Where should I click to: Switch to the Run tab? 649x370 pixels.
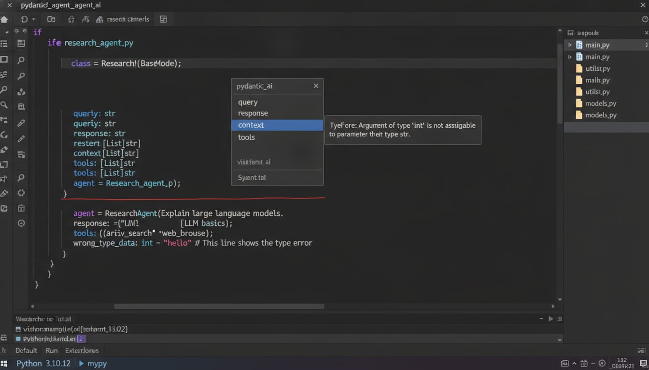[51, 350]
